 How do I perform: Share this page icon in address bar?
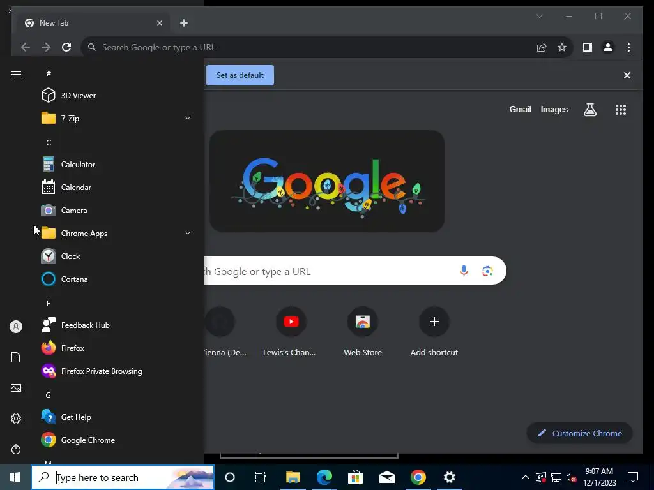tap(542, 47)
